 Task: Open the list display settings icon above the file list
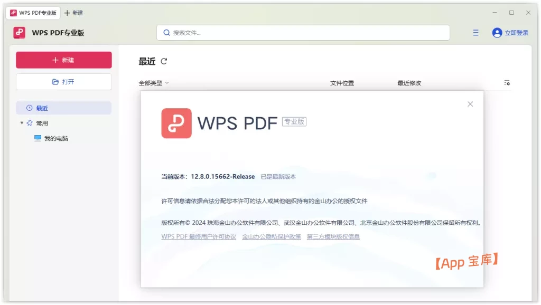click(x=507, y=83)
